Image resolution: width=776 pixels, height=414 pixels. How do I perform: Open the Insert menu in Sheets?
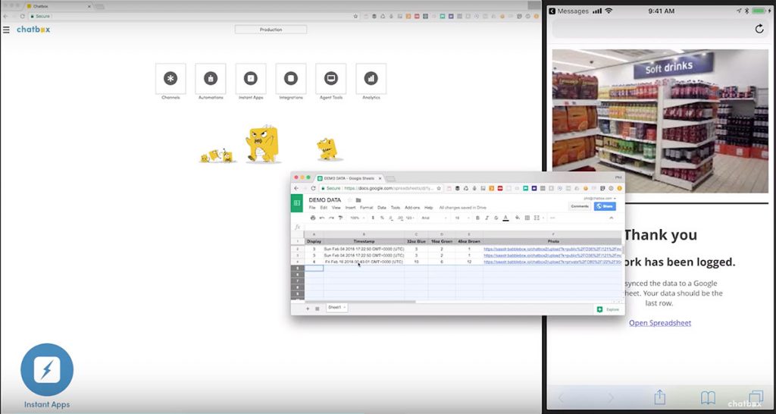[350, 208]
